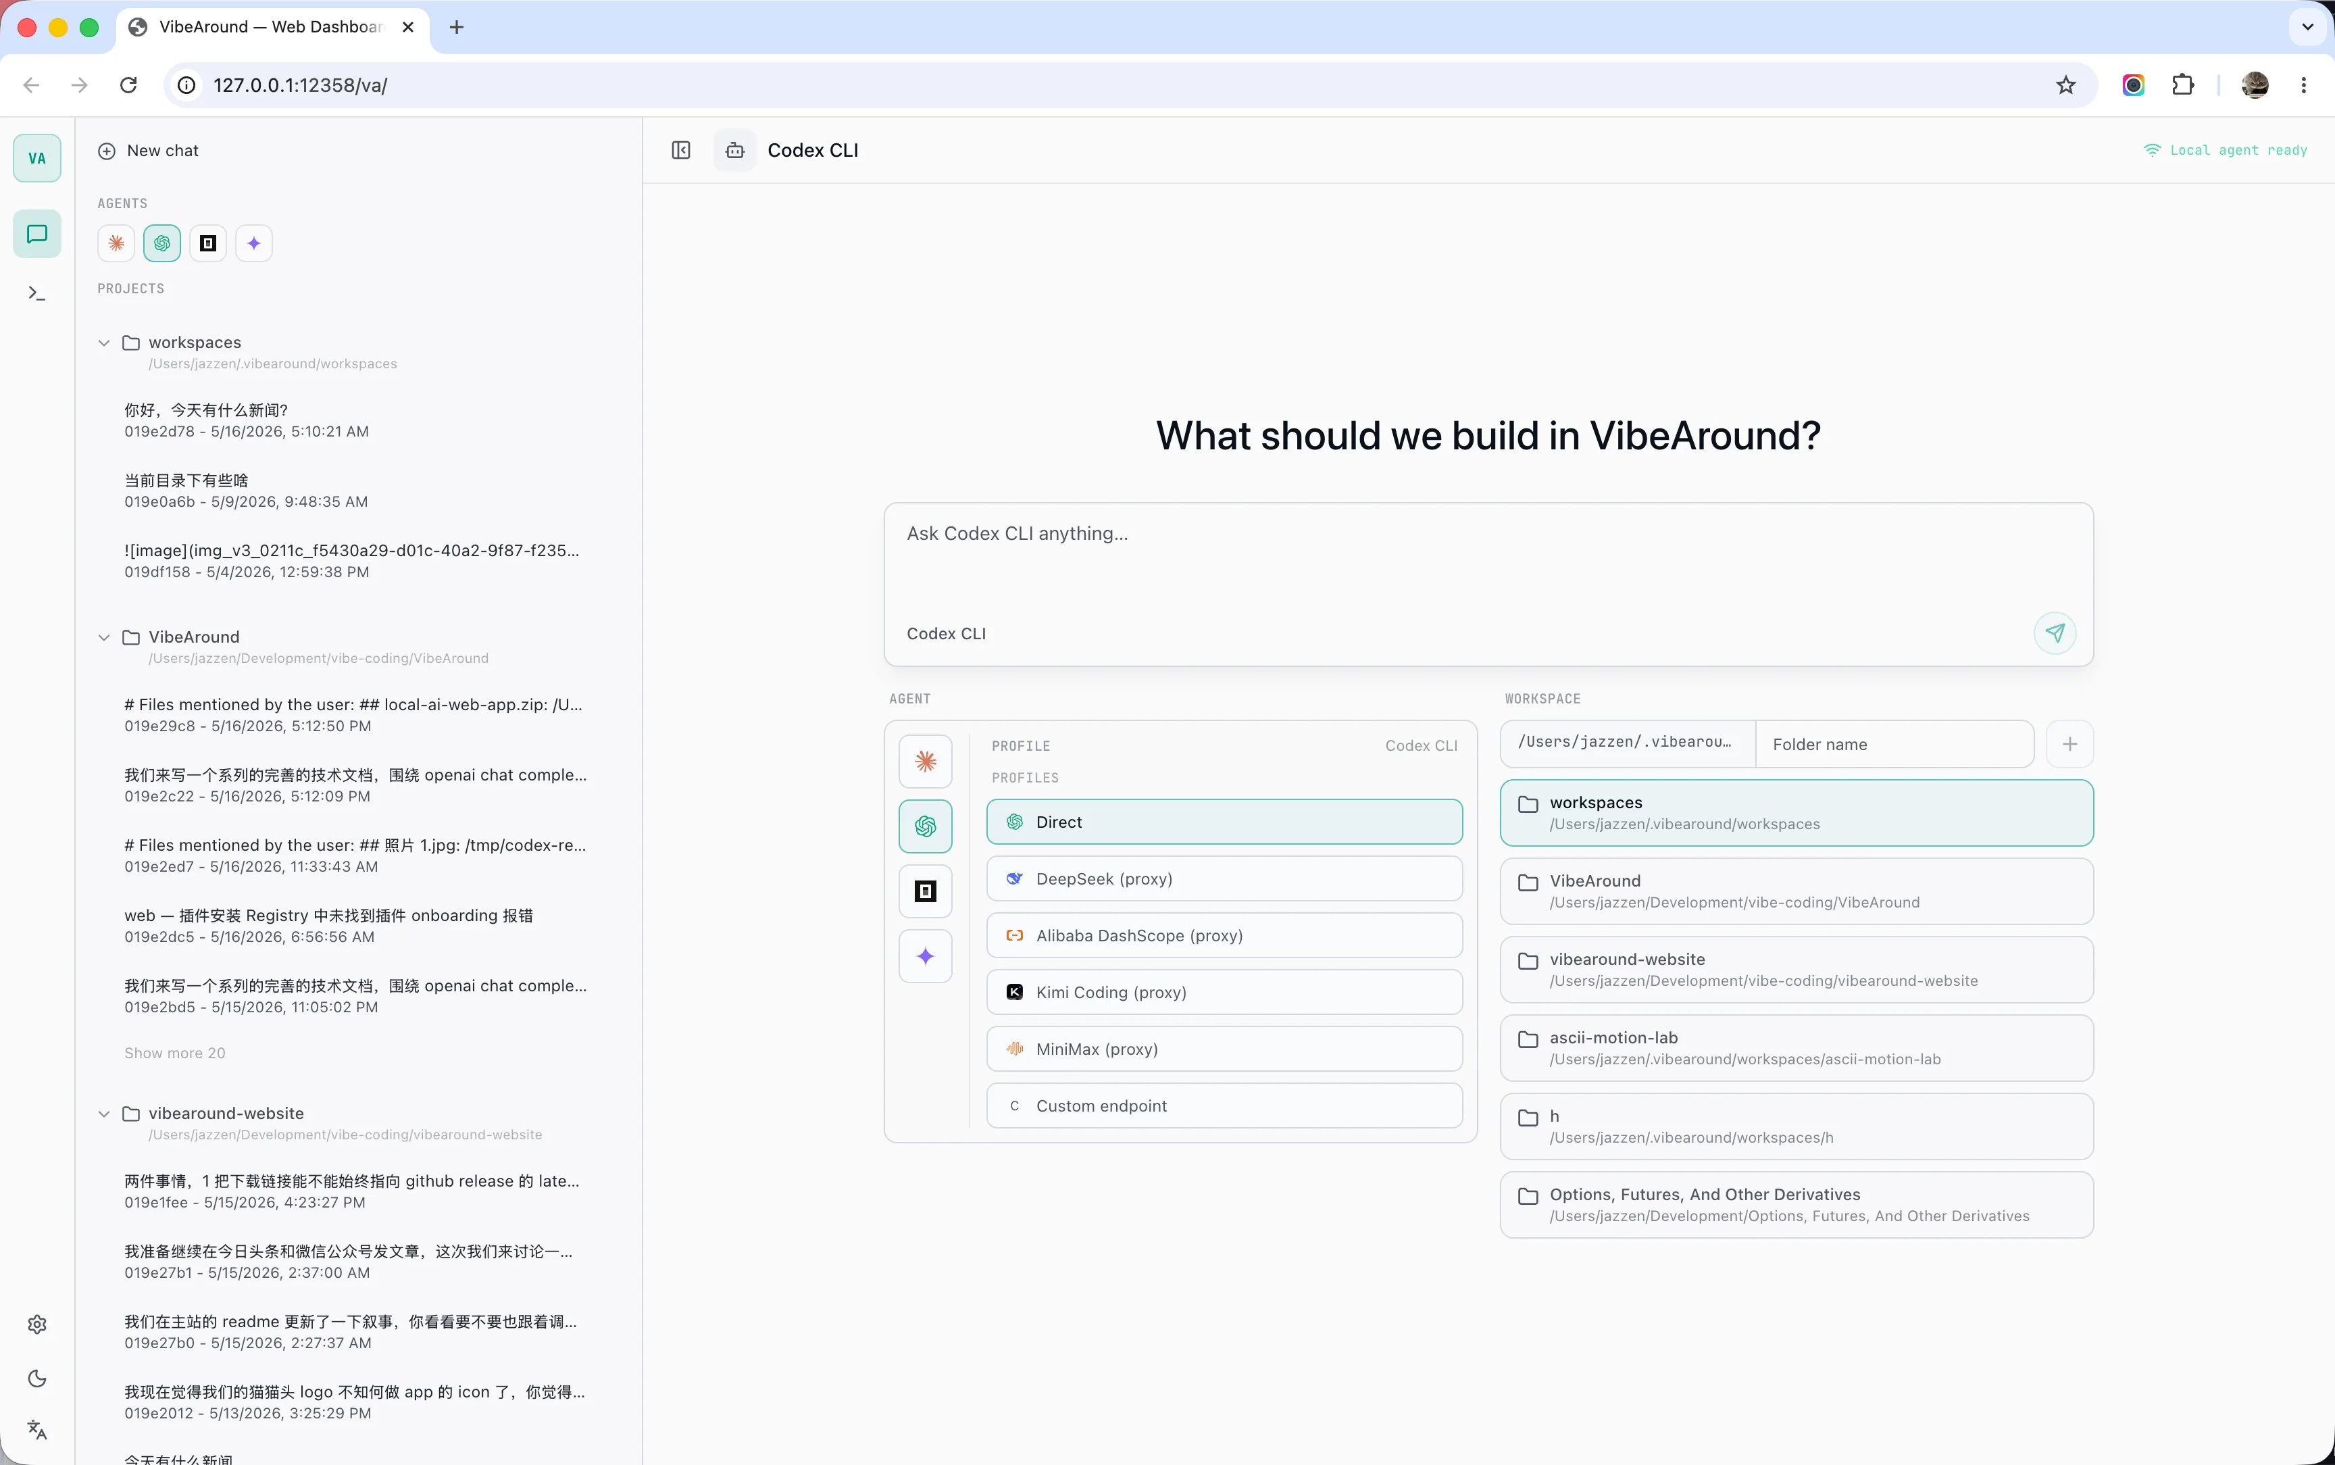Collapse the VibeAround project group

click(103, 637)
